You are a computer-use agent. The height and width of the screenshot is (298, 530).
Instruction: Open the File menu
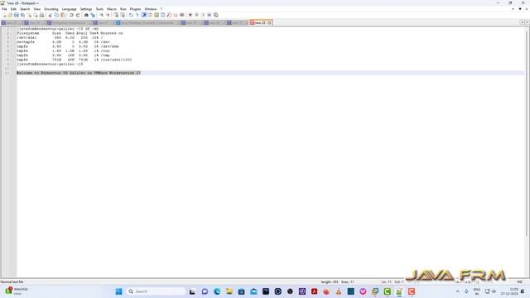[4, 9]
